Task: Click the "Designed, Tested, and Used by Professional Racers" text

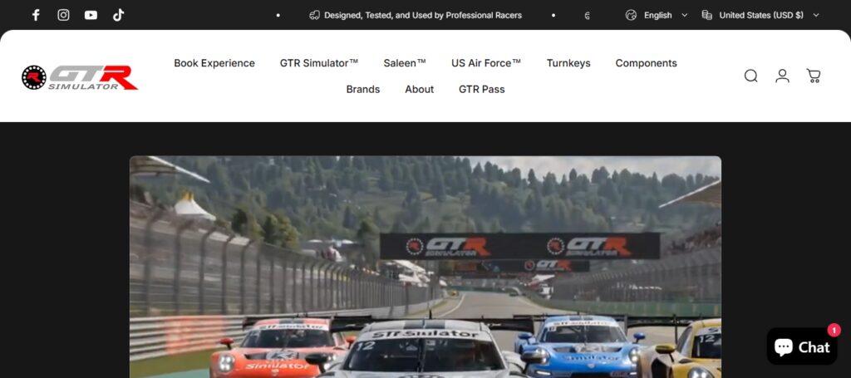Action: click(x=423, y=15)
